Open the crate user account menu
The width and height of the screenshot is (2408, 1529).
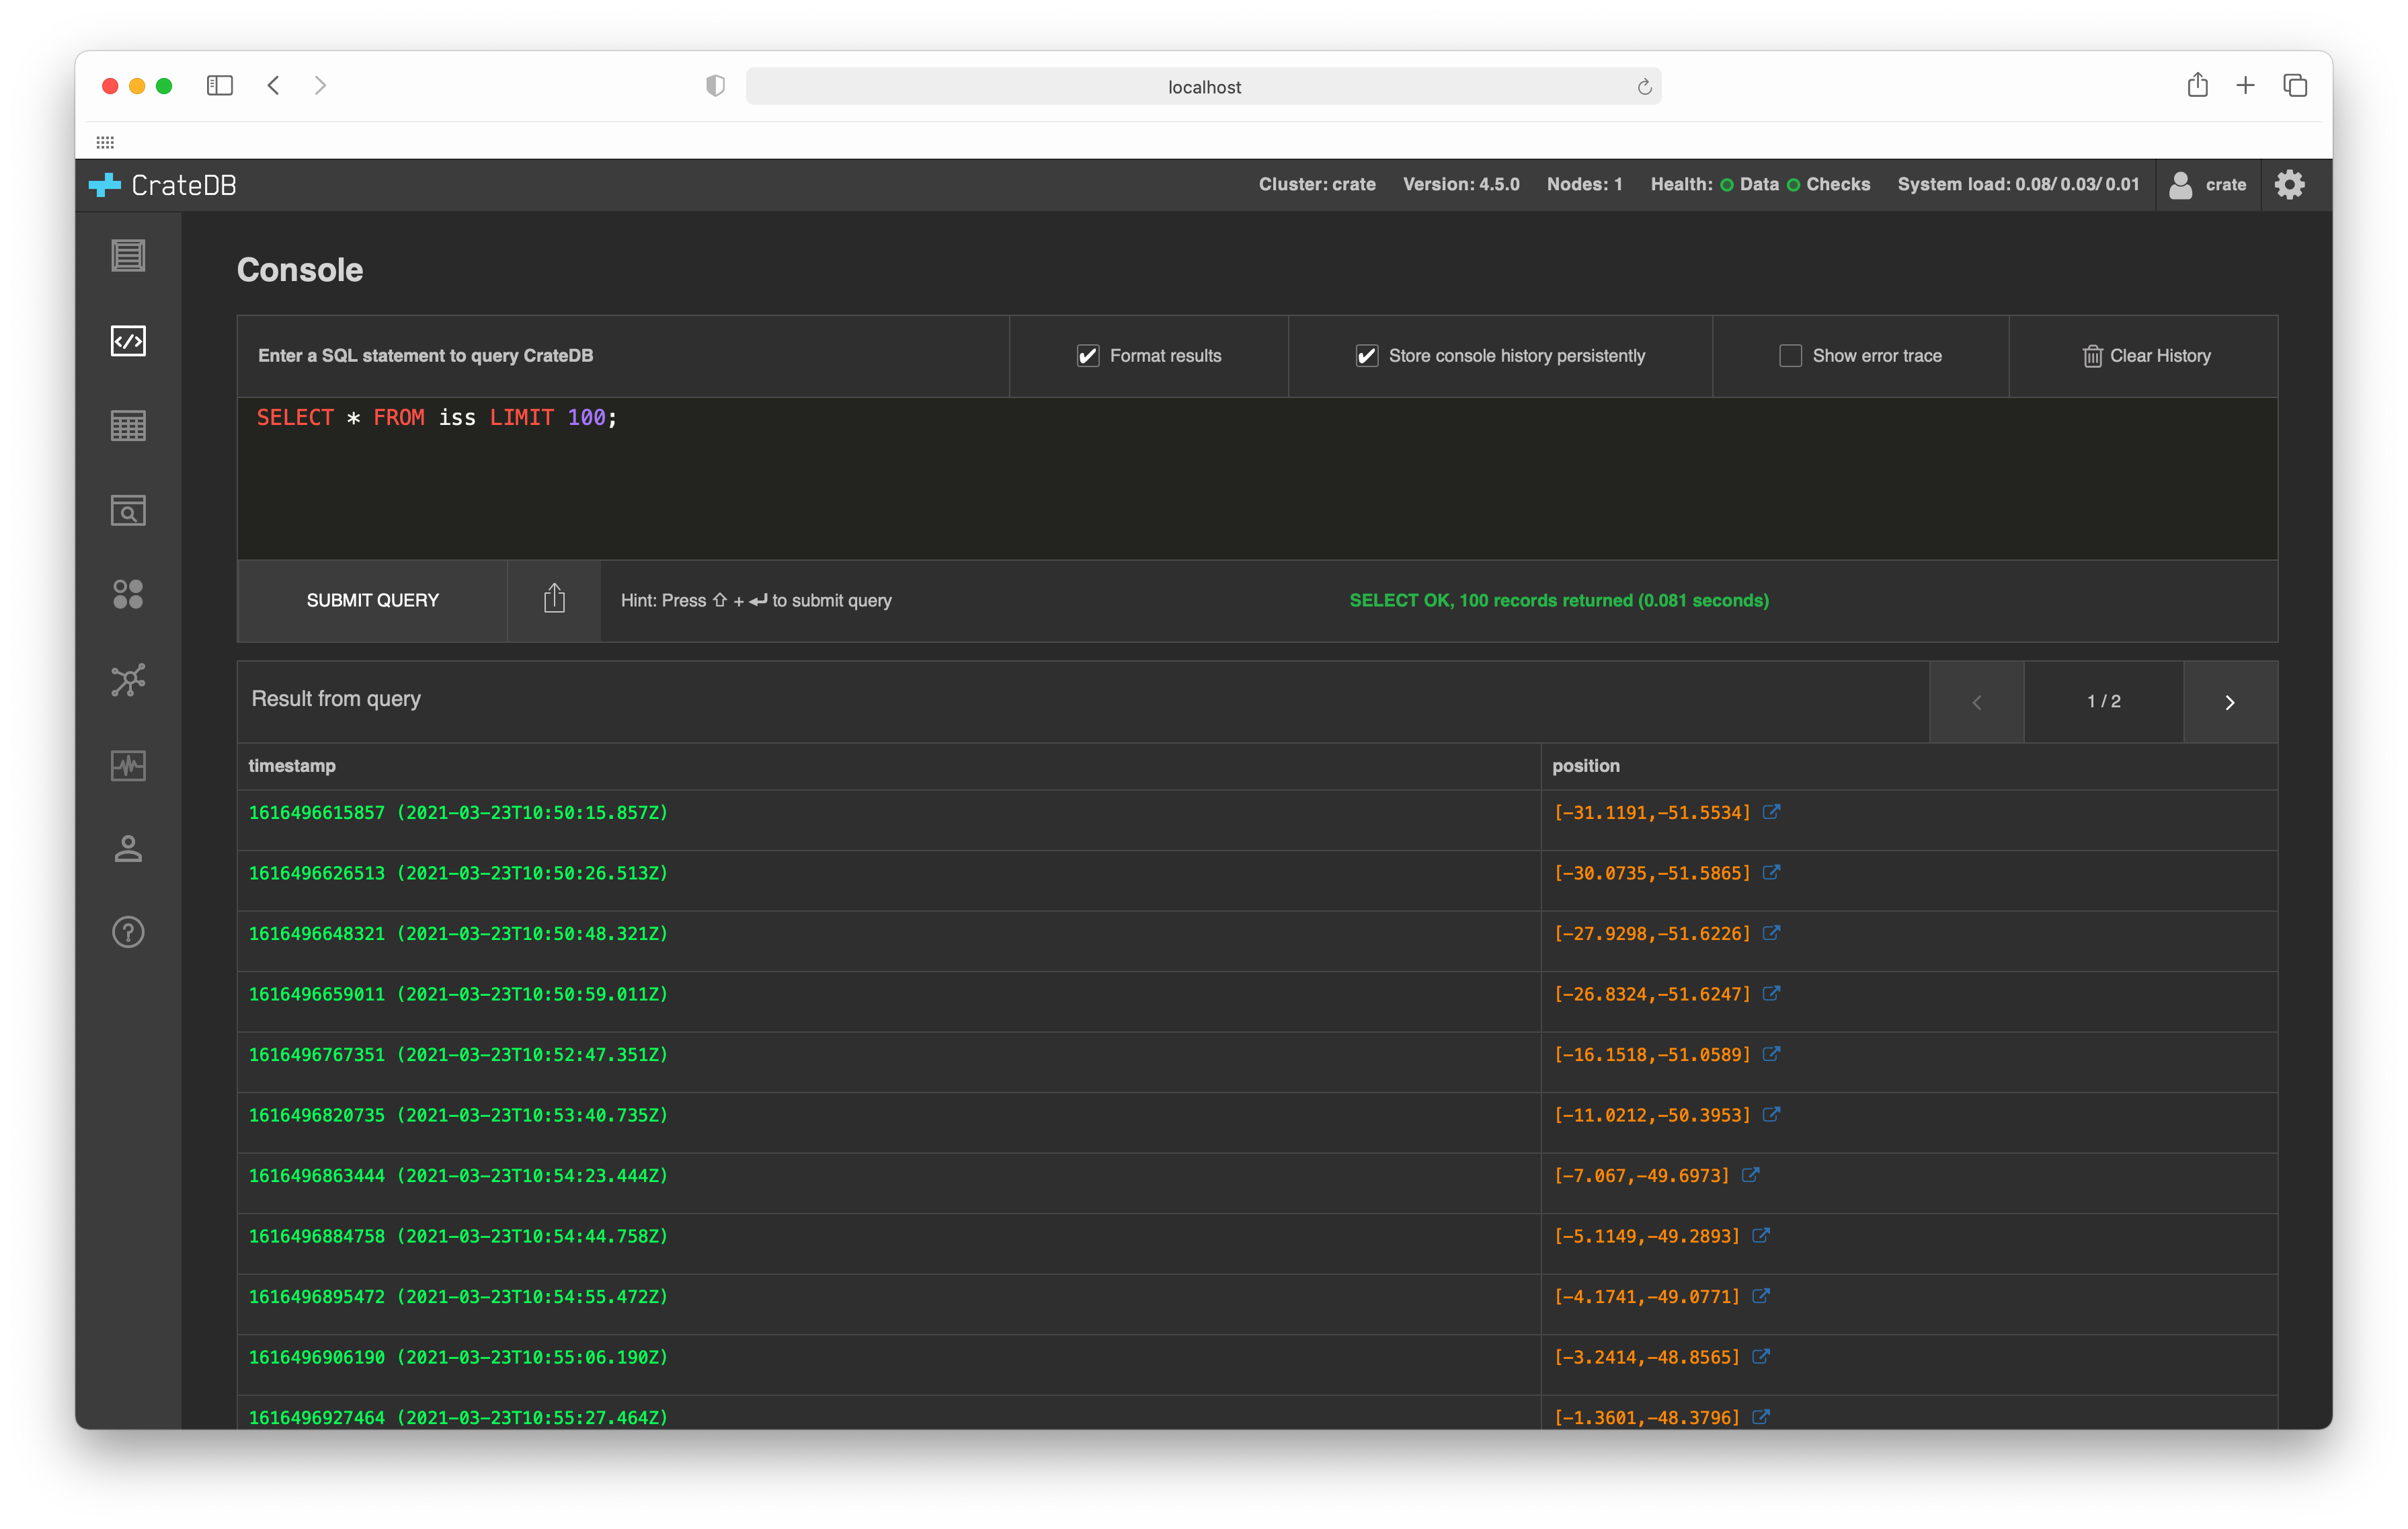pyautogui.click(x=2208, y=184)
